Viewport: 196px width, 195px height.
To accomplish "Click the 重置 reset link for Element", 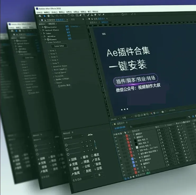I will tap(70, 38).
